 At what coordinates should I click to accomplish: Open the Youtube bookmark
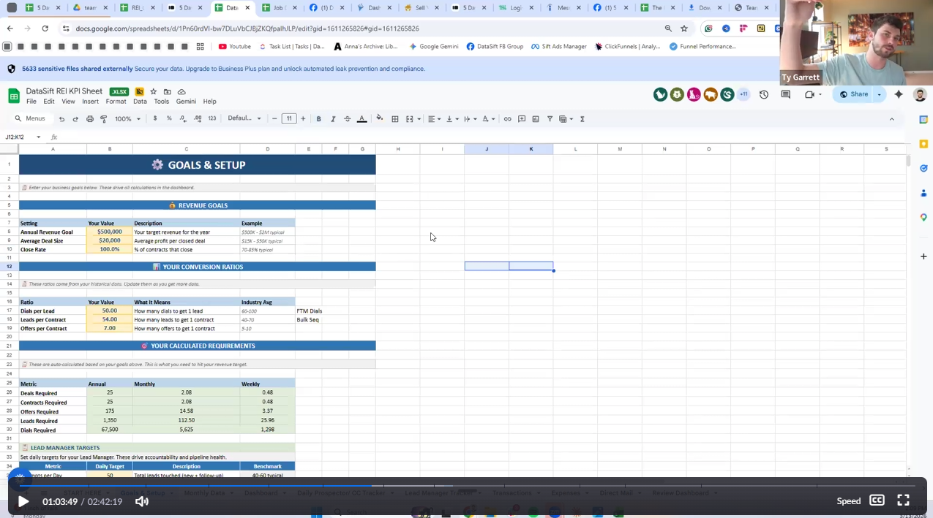234,47
